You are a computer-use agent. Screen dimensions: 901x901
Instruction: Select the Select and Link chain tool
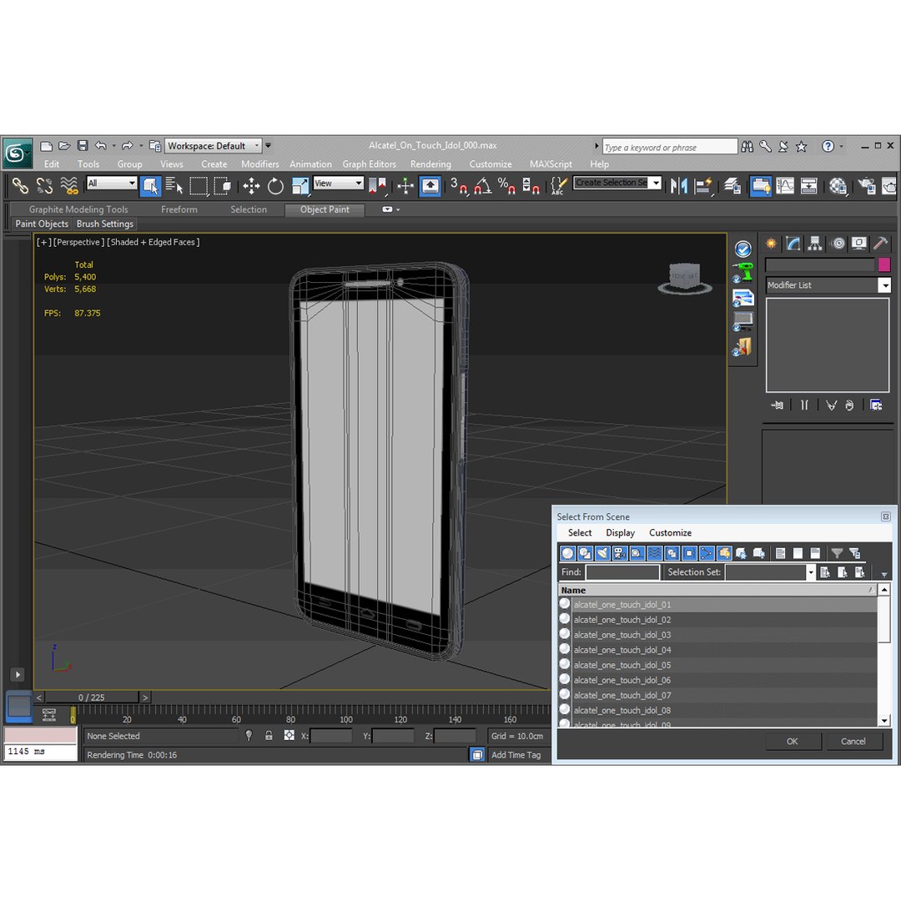(x=20, y=185)
